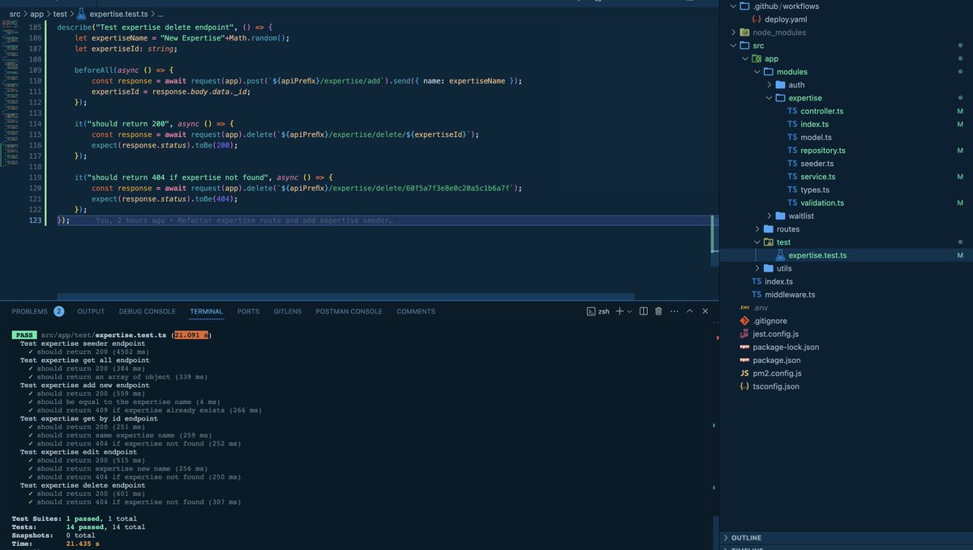
Task: Click the flask icon of expertise.test.ts
Action: point(780,255)
